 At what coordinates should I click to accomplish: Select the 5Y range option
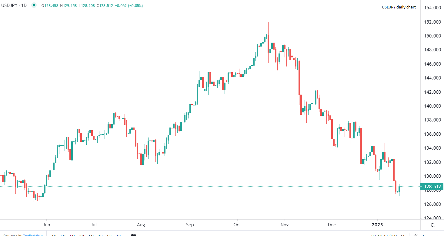pos(109,234)
